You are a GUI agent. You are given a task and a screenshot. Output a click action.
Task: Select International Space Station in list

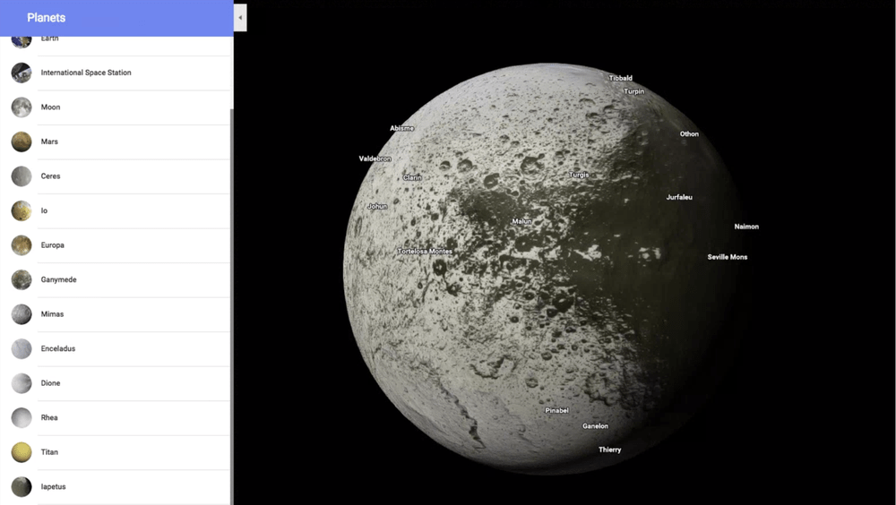pyautogui.click(x=86, y=73)
